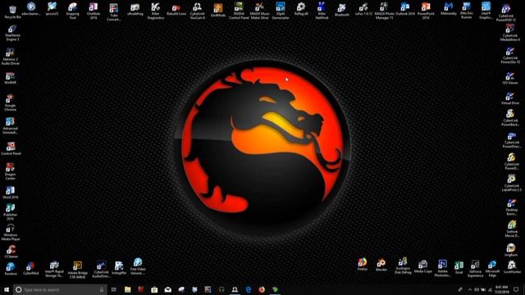525x295 pixels.
Task: Open Windows Start menu button
Action: pos(7,289)
